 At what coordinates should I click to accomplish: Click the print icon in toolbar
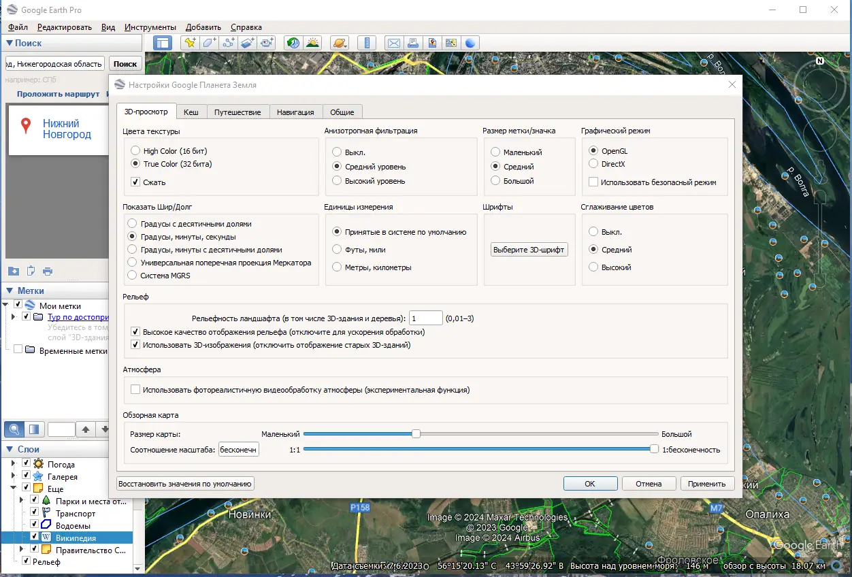[x=412, y=43]
